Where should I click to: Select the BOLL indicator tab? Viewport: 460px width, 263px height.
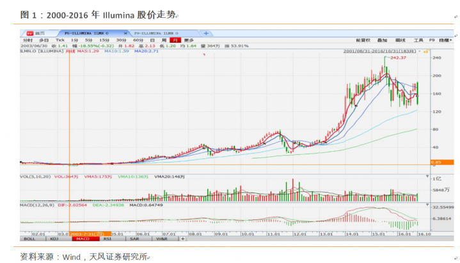(29, 239)
